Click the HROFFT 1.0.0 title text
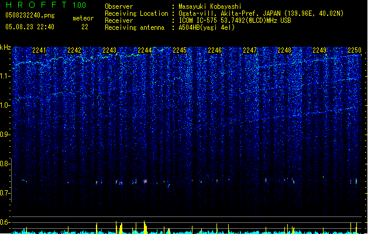The height and width of the screenshot is (234, 368). 46,5
